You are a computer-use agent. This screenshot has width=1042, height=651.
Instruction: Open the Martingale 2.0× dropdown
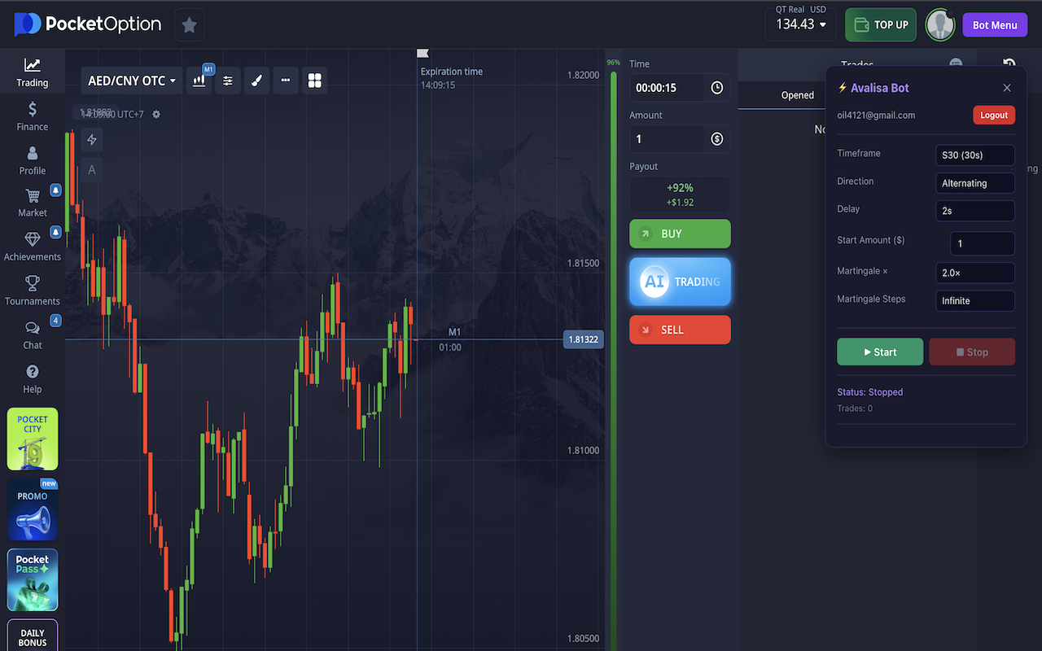tap(974, 273)
